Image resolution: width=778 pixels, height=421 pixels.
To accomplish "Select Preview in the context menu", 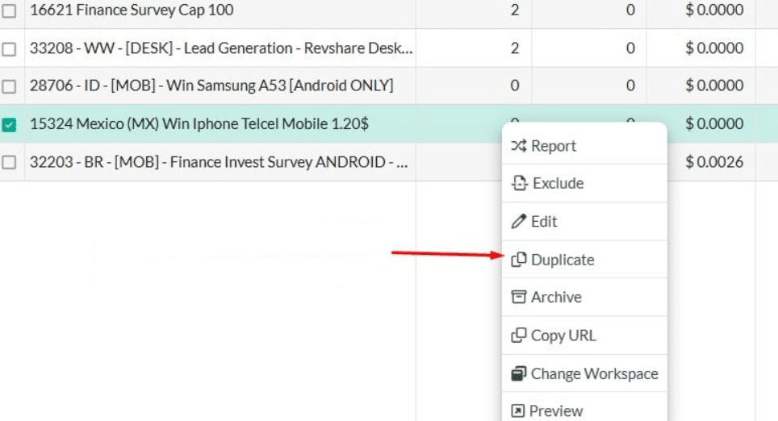I will pos(555,411).
